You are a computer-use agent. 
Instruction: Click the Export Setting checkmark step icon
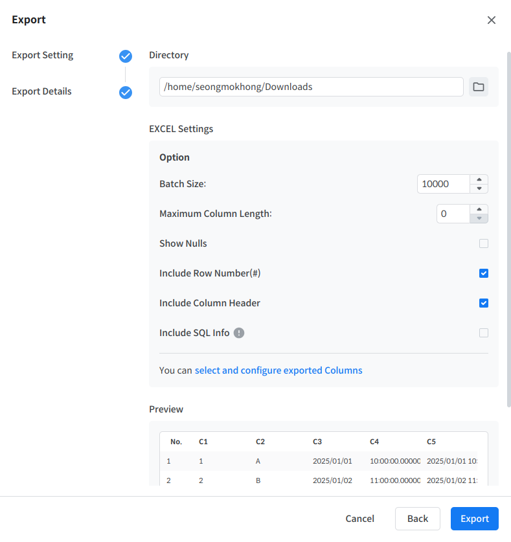click(126, 56)
